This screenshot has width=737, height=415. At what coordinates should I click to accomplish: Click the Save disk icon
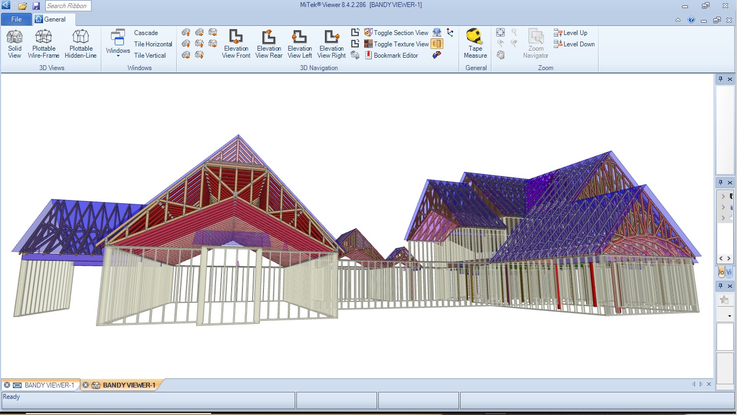pos(36,6)
